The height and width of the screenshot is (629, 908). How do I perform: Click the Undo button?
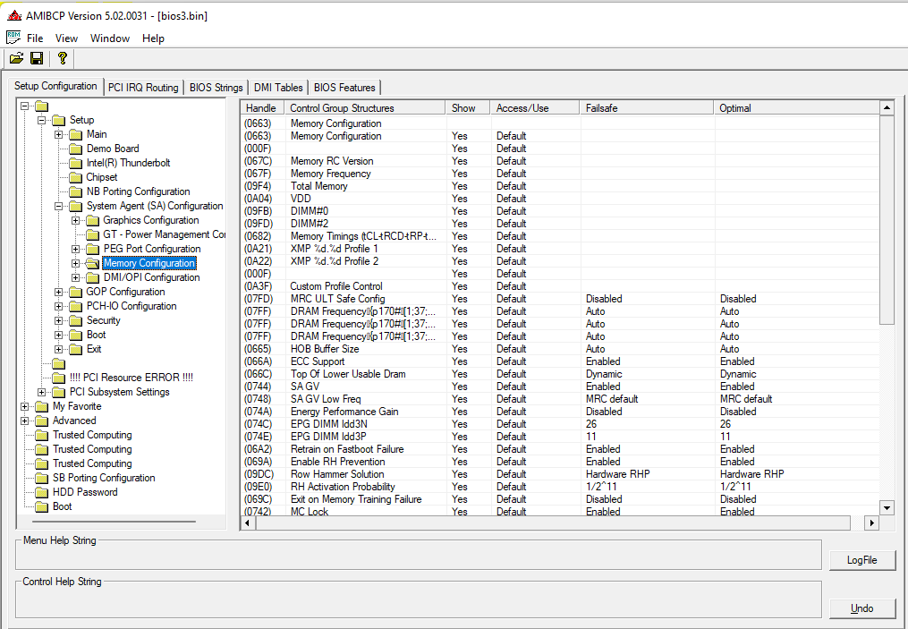[862, 608]
